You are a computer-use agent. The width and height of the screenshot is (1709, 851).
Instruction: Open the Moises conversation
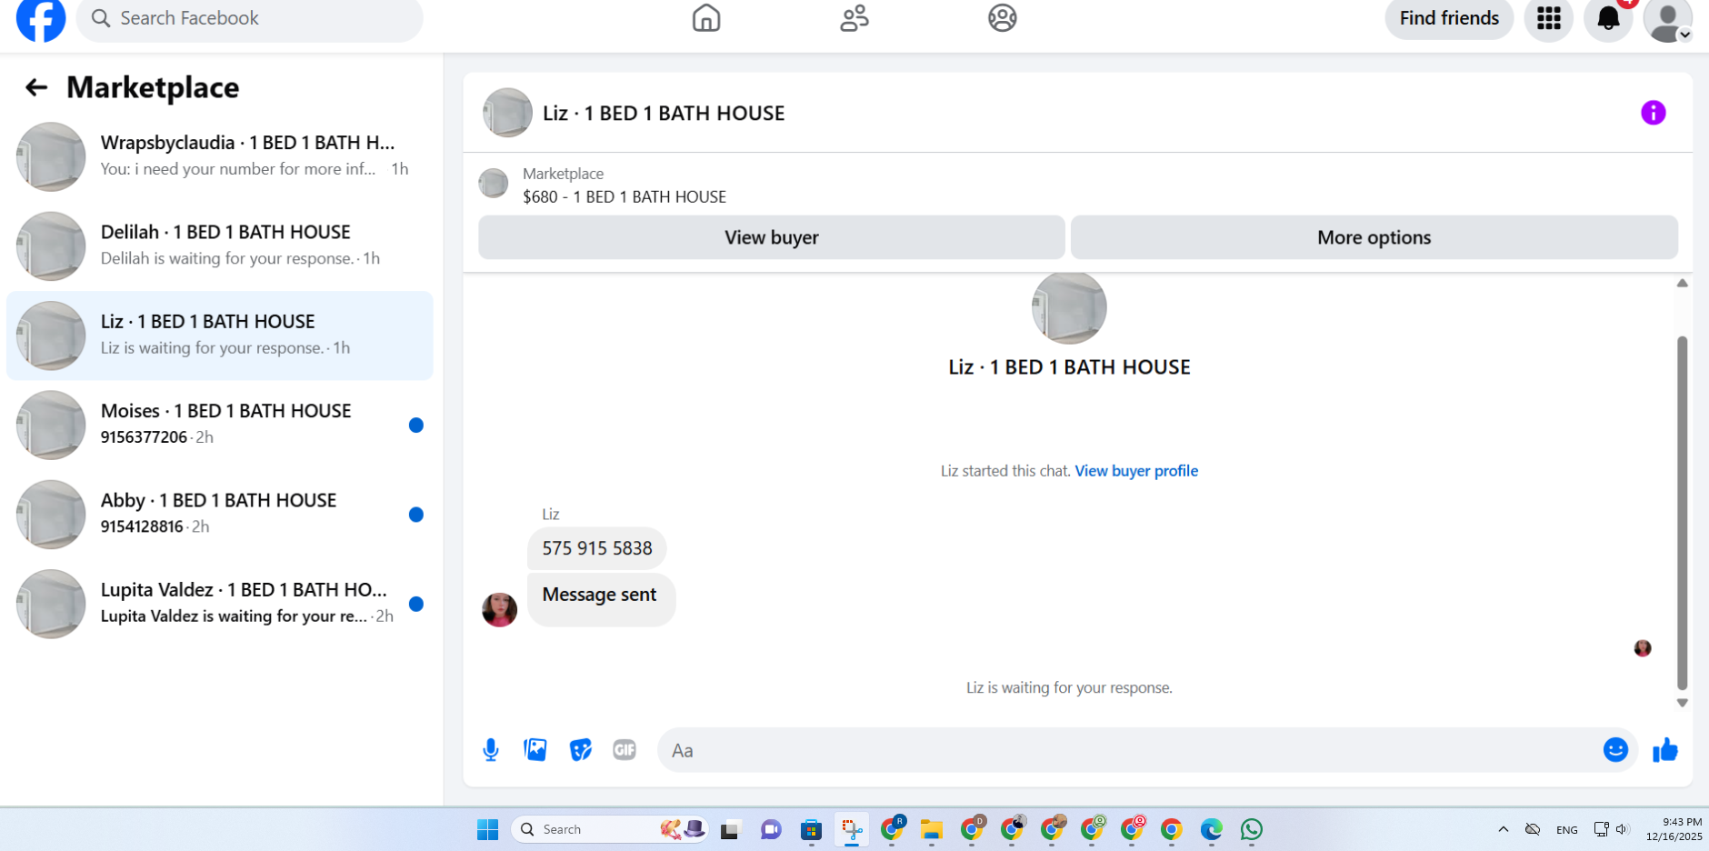click(x=220, y=425)
